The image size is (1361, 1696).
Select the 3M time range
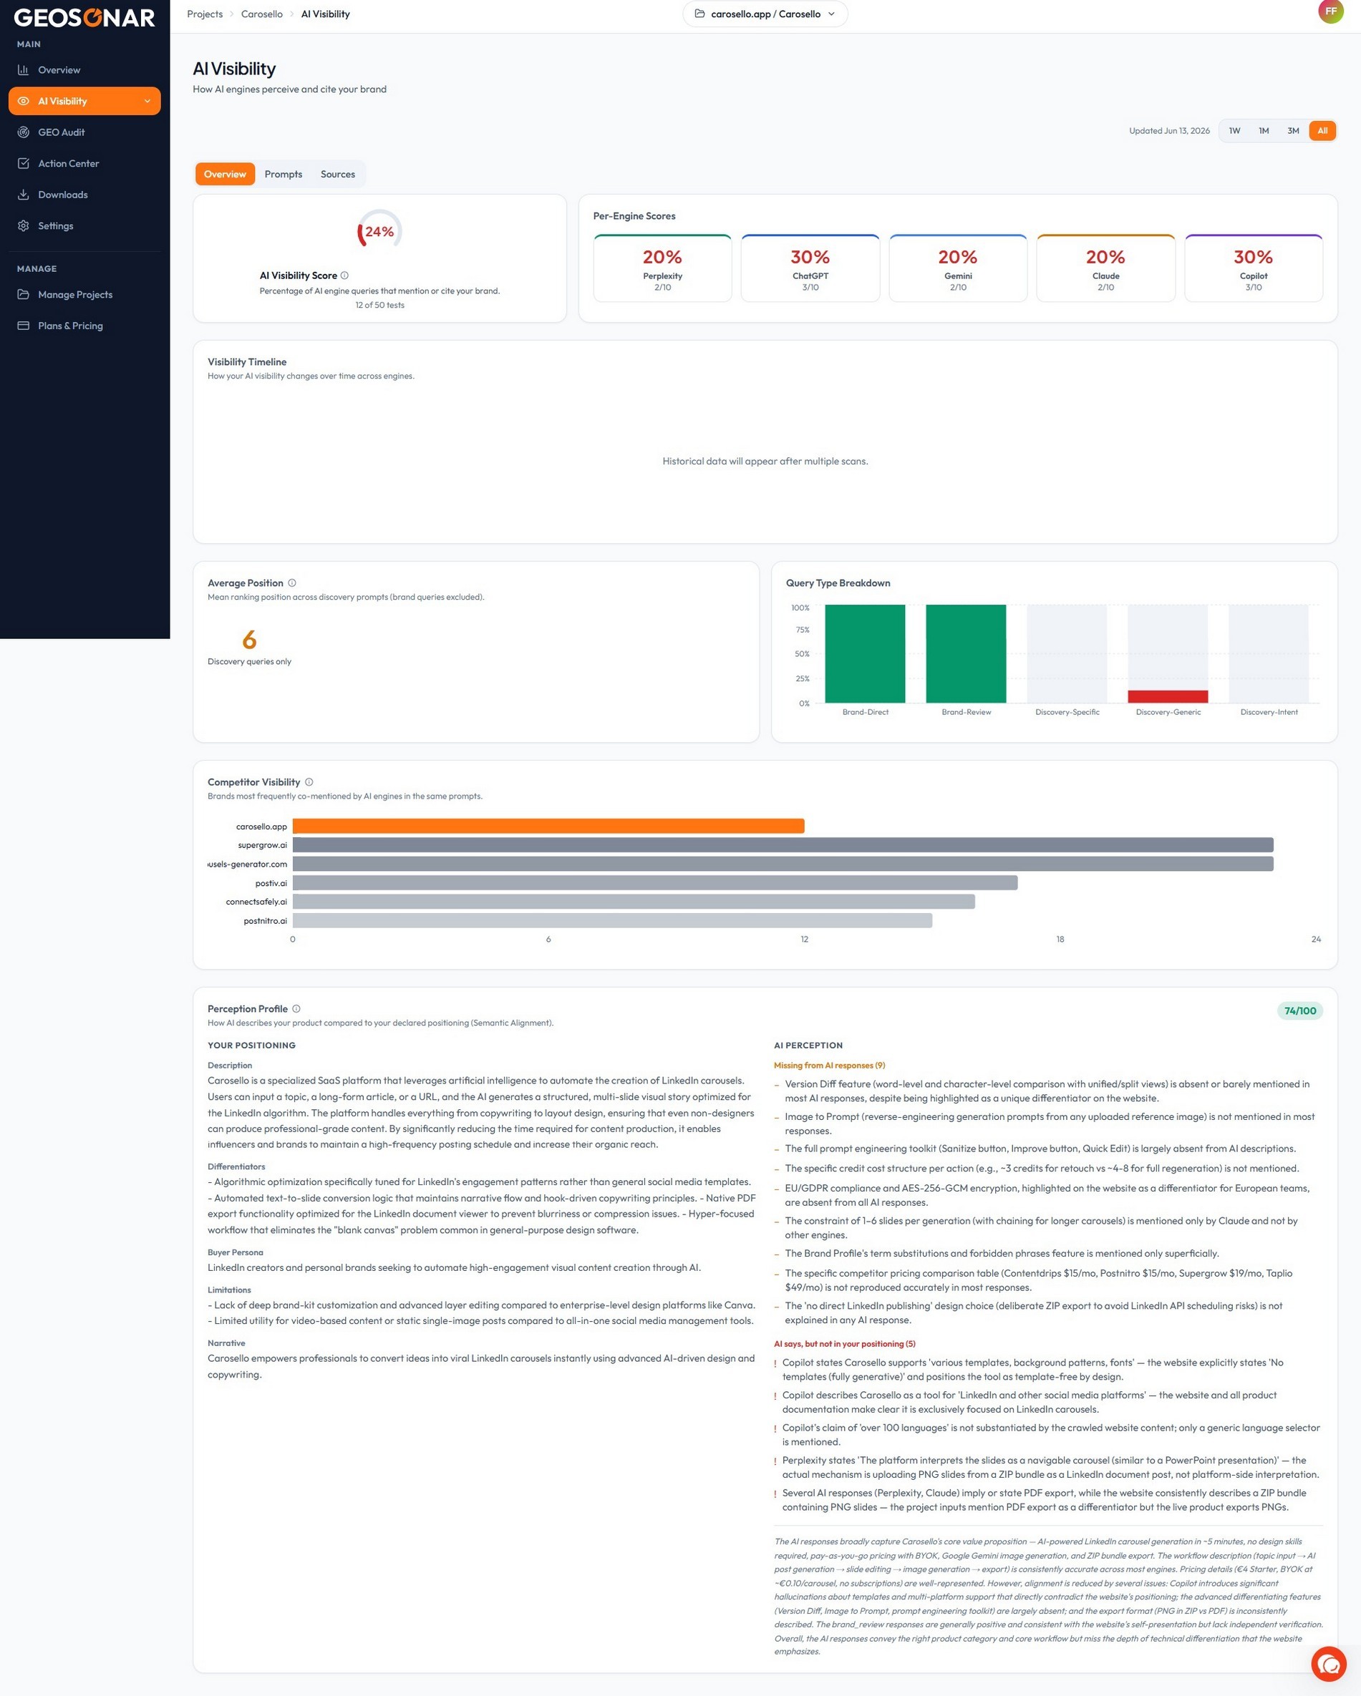(x=1293, y=130)
